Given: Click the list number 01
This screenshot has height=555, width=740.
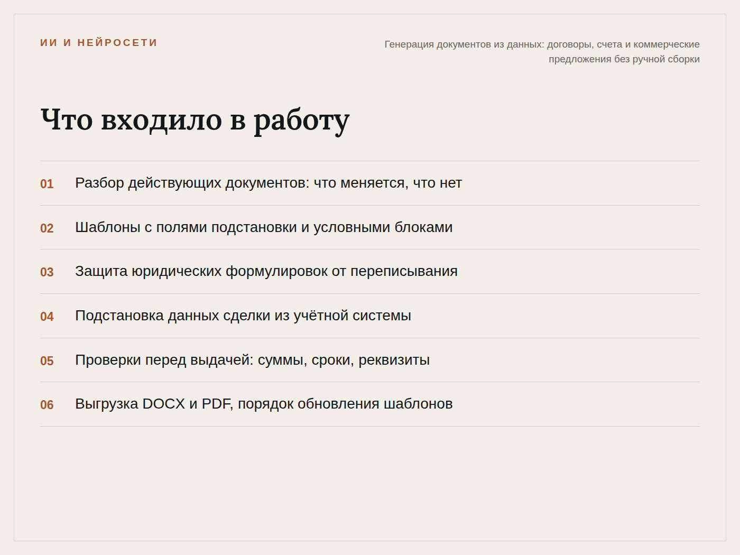Looking at the screenshot, I should 47,184.
